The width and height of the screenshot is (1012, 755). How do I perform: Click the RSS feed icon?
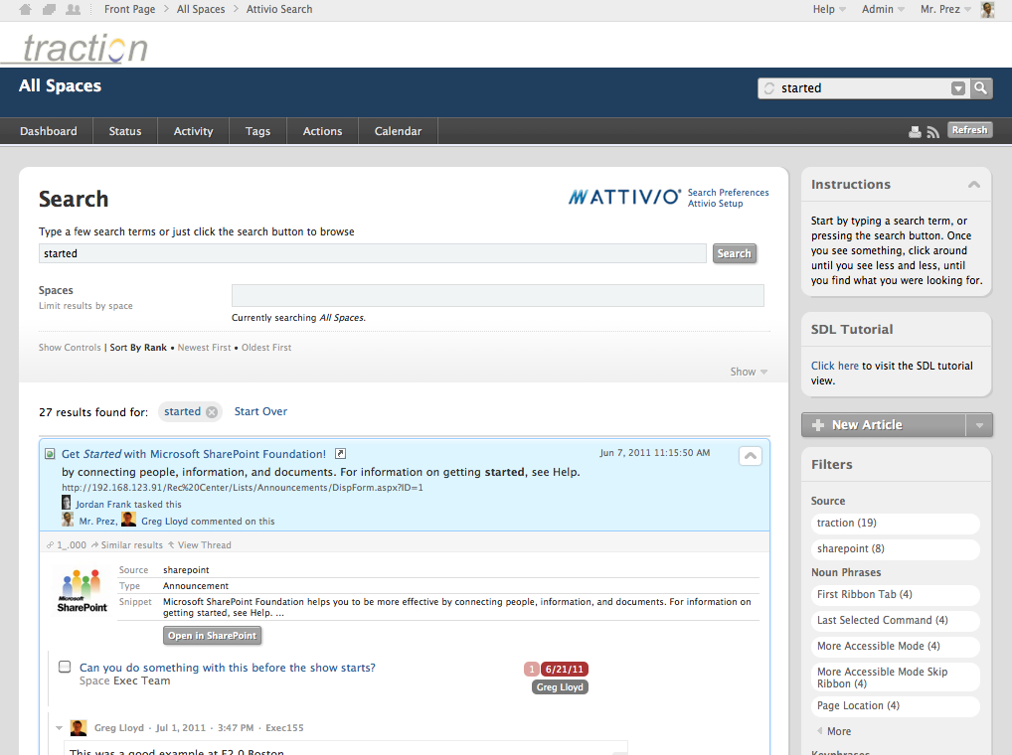(932, 131)
